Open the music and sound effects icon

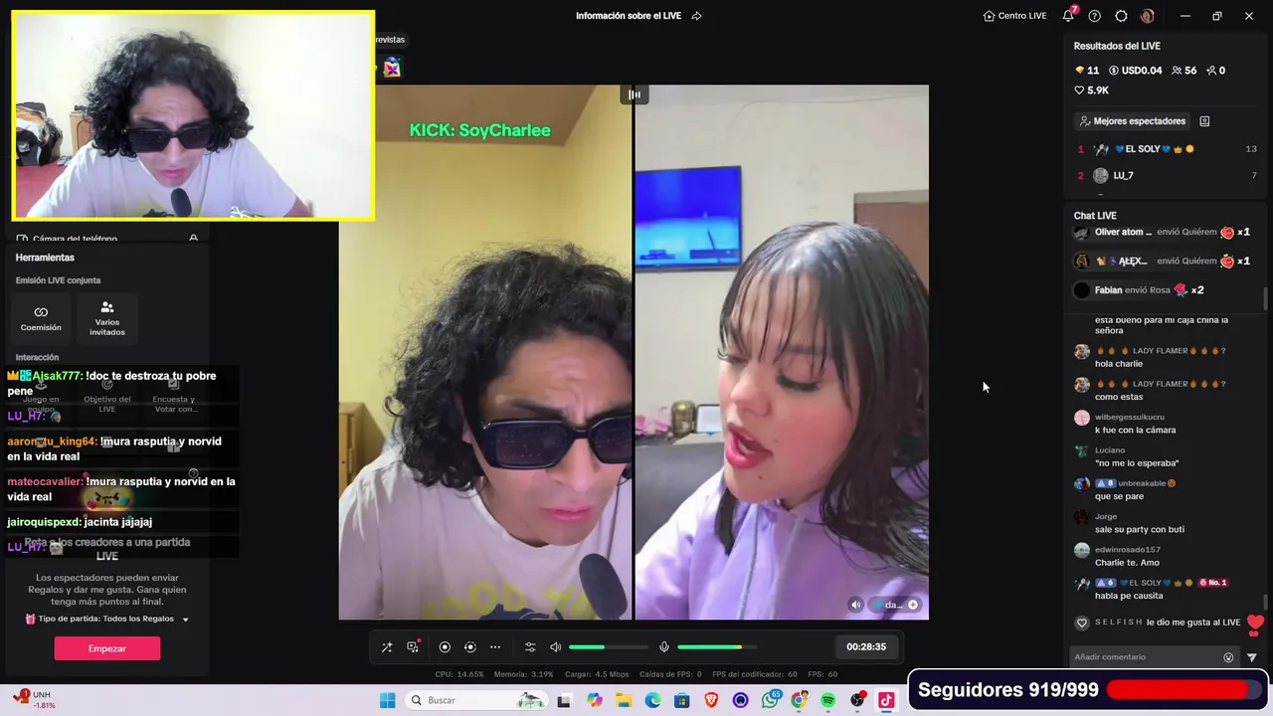coord(413,647)
